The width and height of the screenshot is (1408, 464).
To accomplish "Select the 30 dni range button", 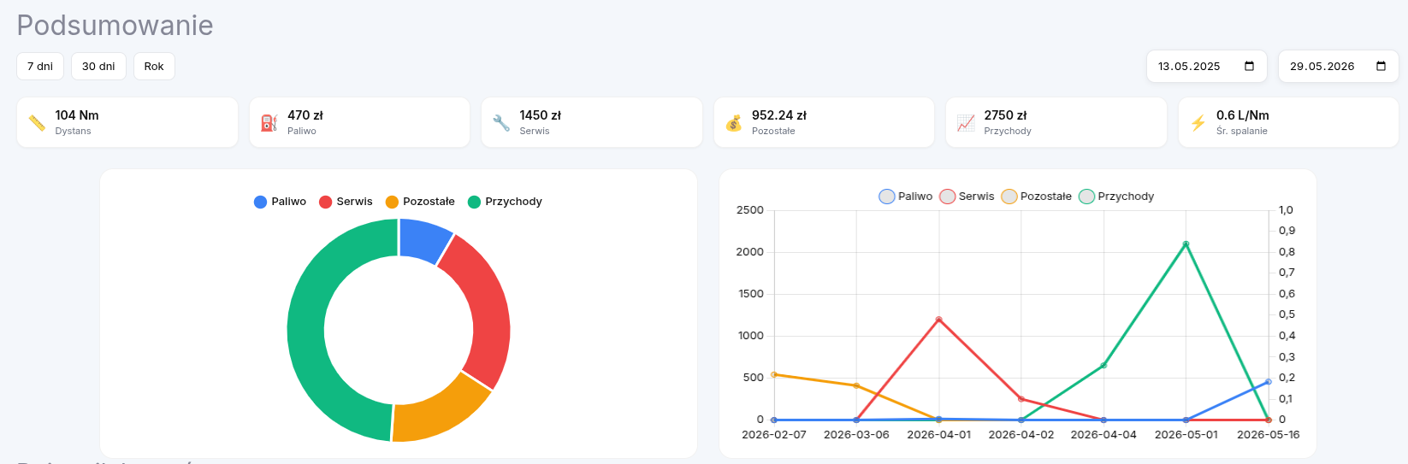I will (98, 67).
